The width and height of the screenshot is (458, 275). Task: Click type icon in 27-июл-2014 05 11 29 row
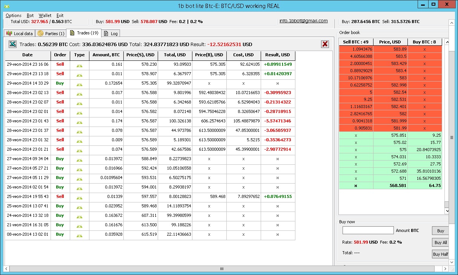point(79,179)
